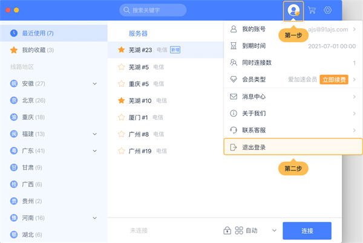The image size is (363, 243).
Task: Click the diamond icon for 会员类型
Action: coord(234,79)
